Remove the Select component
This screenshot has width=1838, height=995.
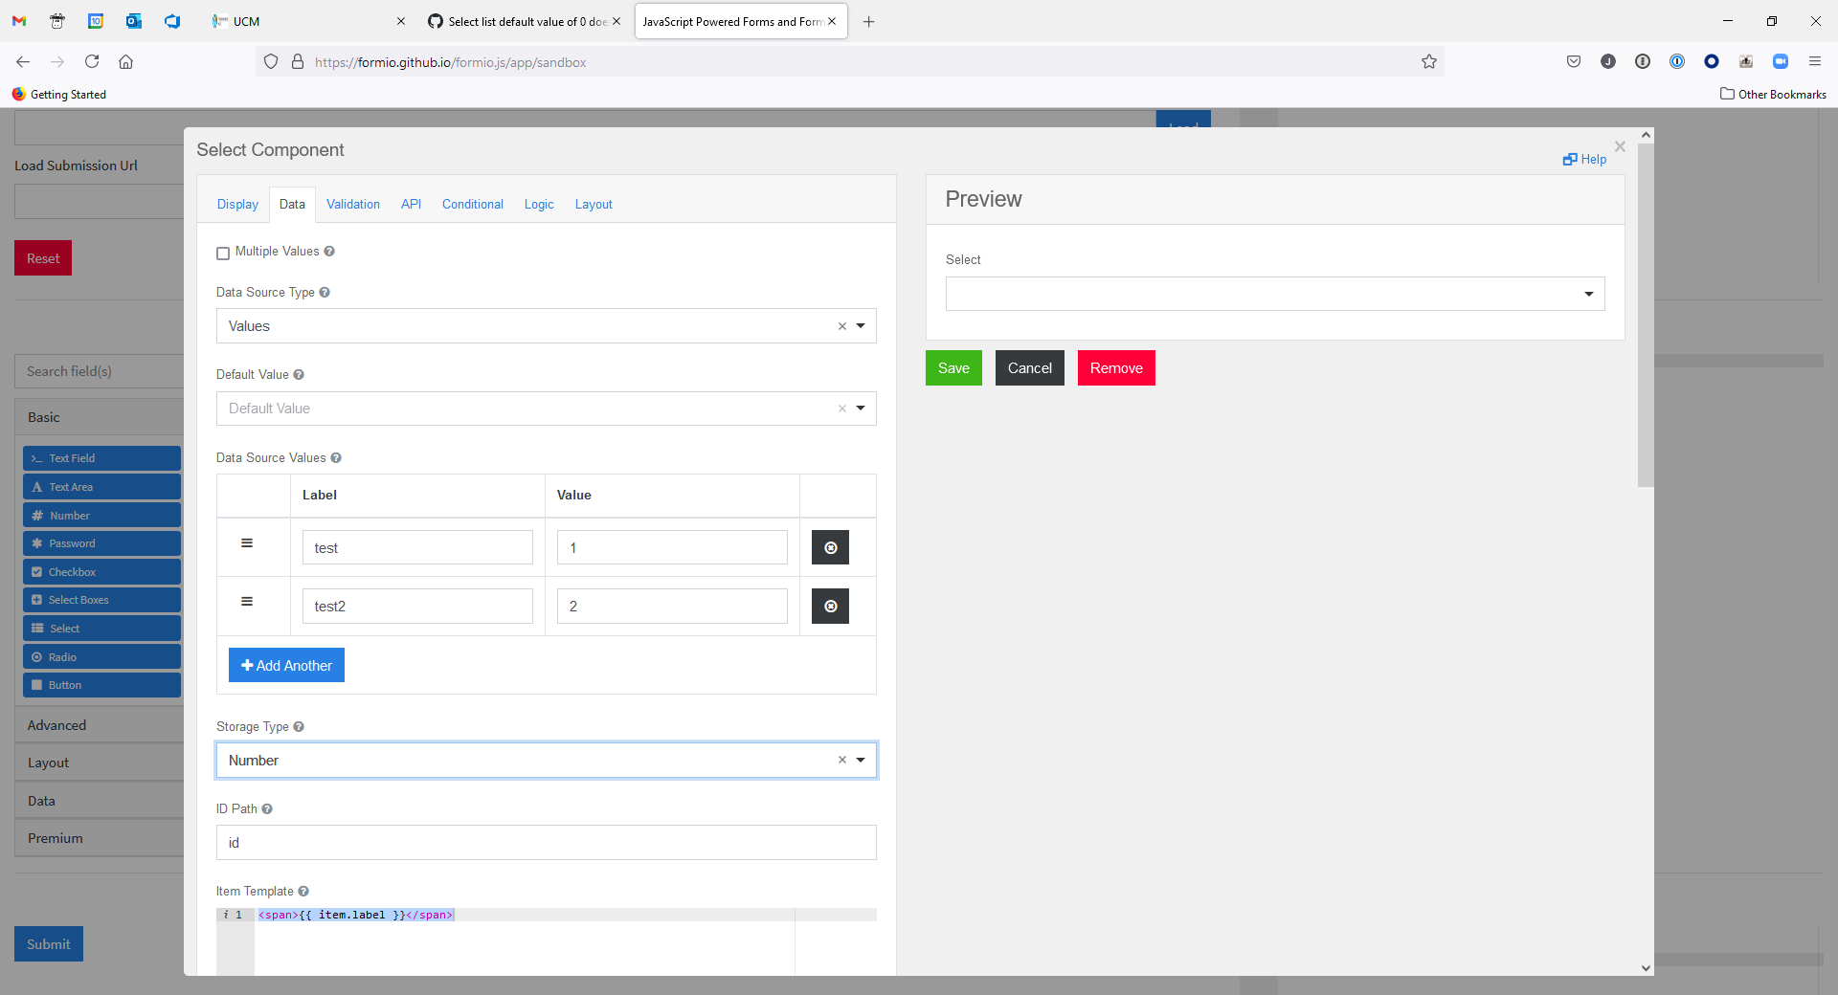click(1116, 368)
